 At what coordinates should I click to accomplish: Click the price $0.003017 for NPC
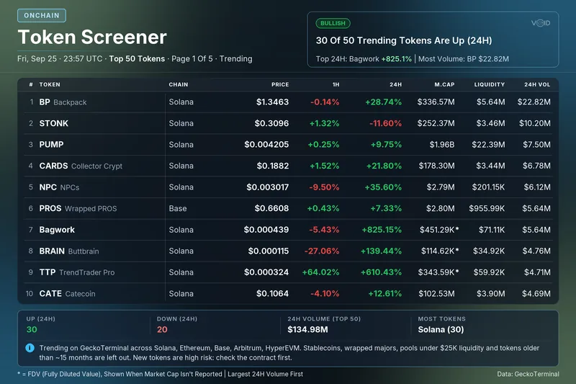267,187
